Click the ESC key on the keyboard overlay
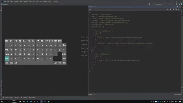183x103 pixels. click(7, 41)
